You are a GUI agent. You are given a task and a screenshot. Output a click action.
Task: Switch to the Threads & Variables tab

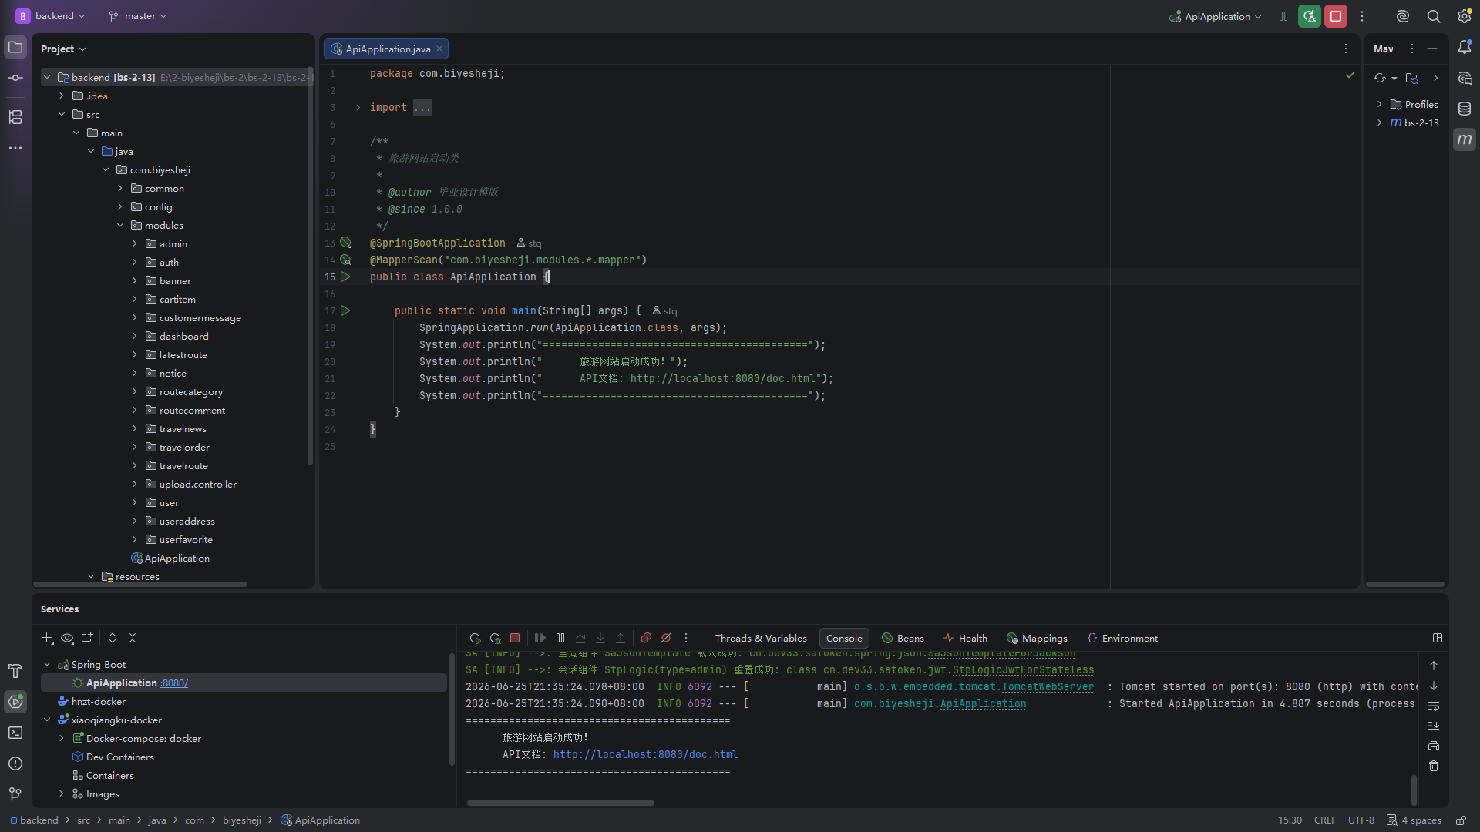point(761,638)
